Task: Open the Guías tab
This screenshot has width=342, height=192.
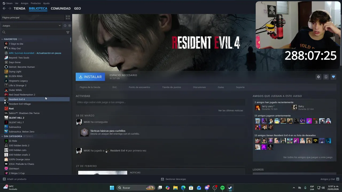Action: click(221, 87)
